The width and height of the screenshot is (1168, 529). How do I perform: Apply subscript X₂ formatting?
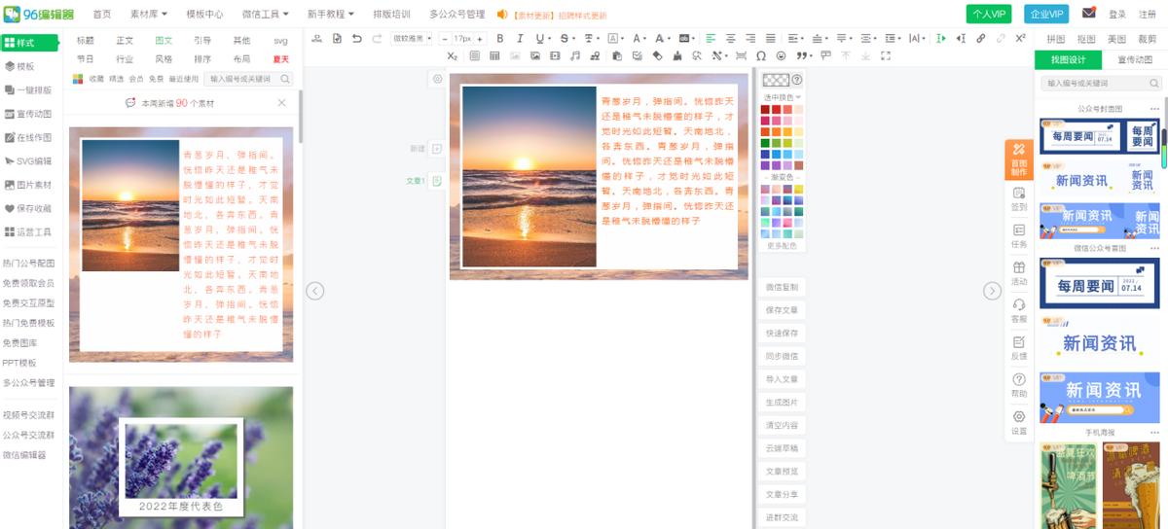(452, 56)
